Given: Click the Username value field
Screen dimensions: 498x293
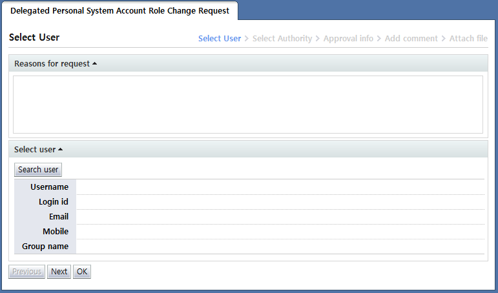Looking at the screenshot, I should point(280,187).
